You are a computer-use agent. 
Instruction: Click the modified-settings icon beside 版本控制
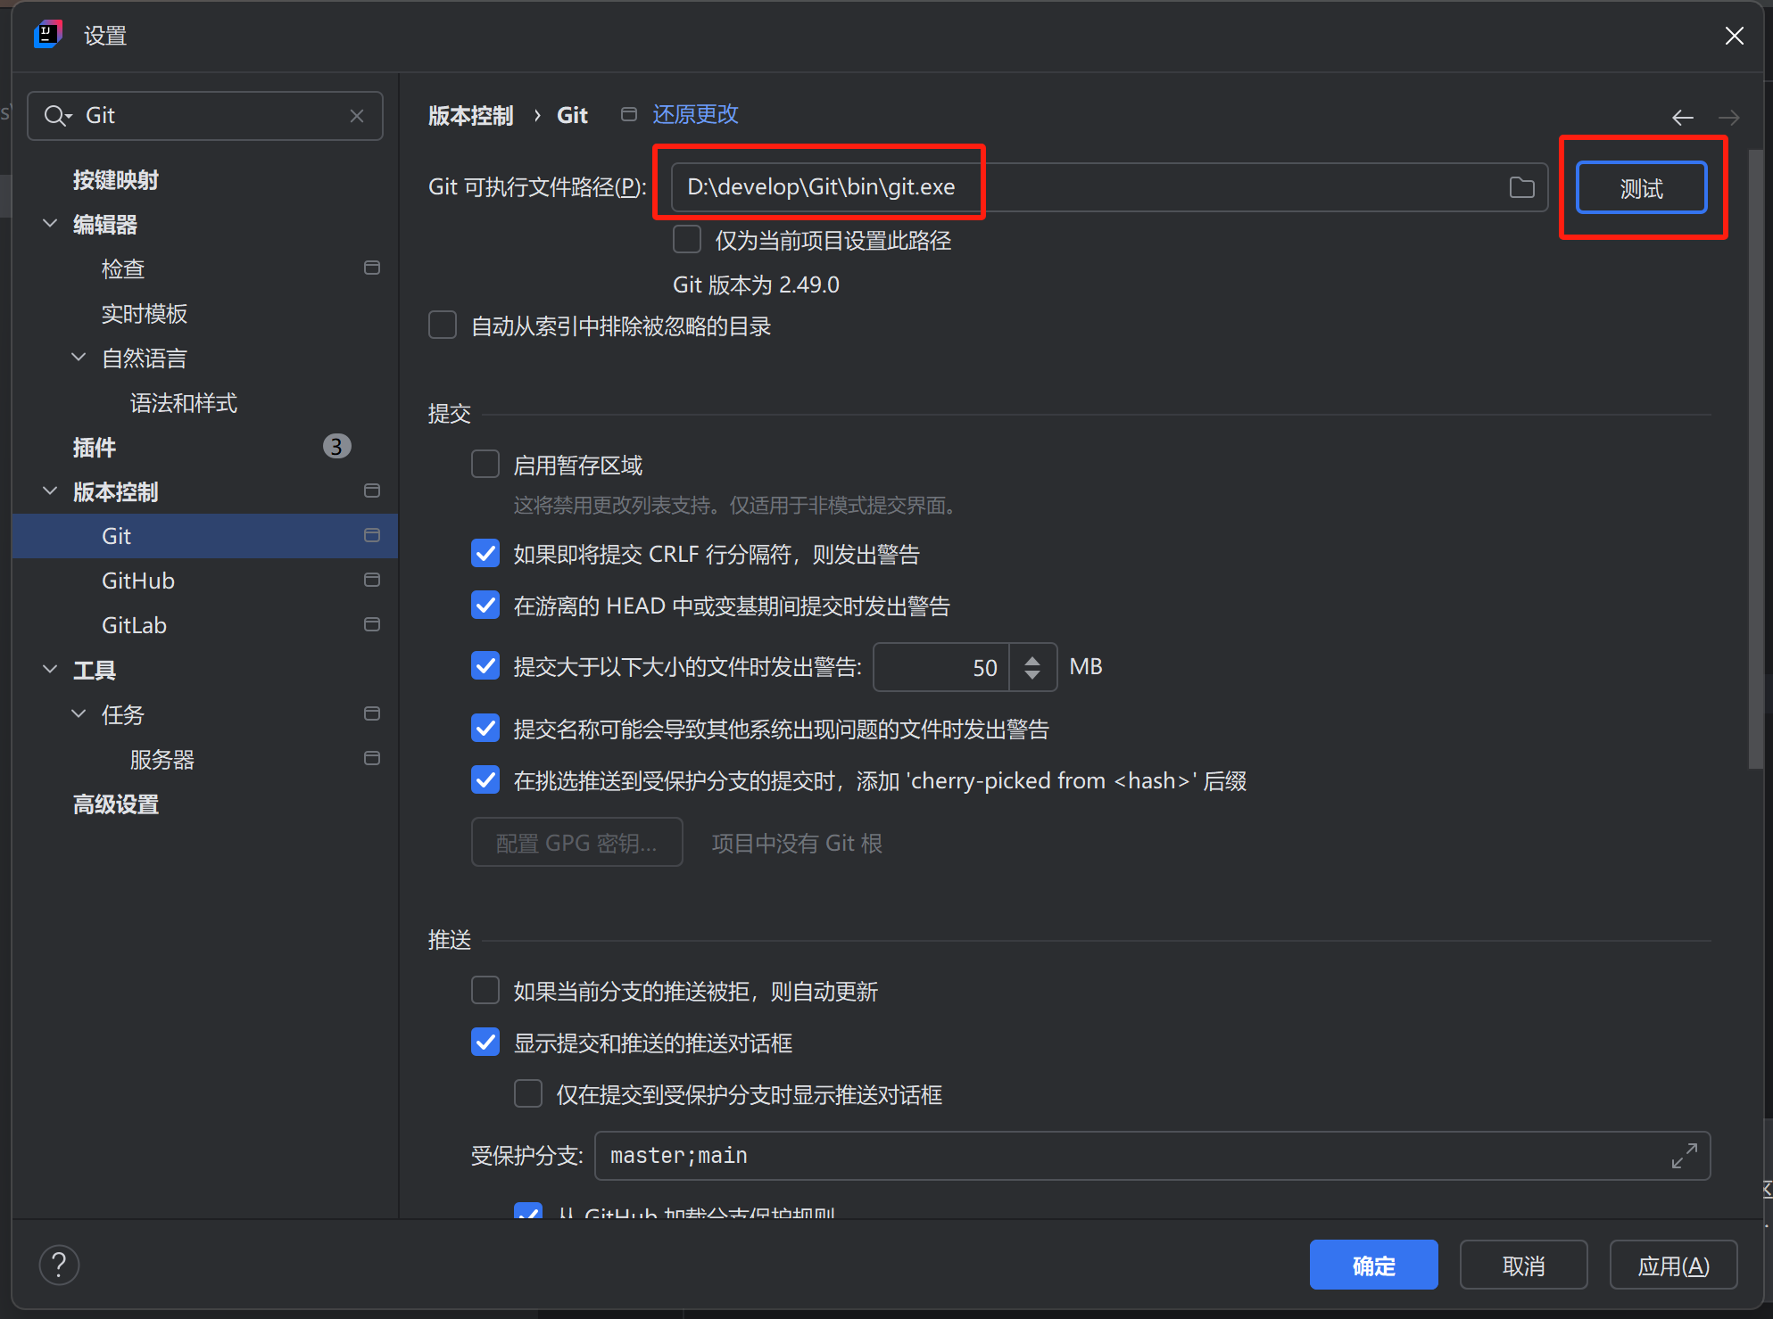pos(372,491)
